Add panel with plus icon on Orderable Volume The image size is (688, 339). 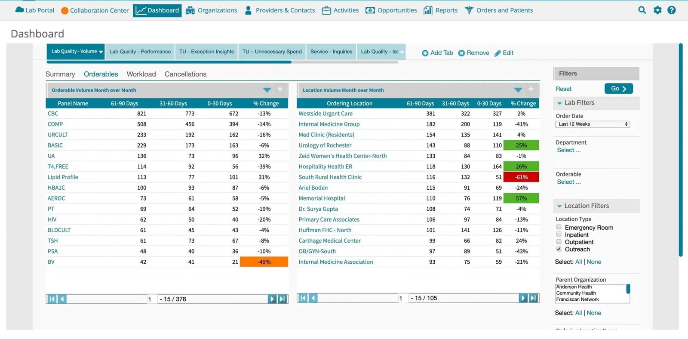pos(280,89)
